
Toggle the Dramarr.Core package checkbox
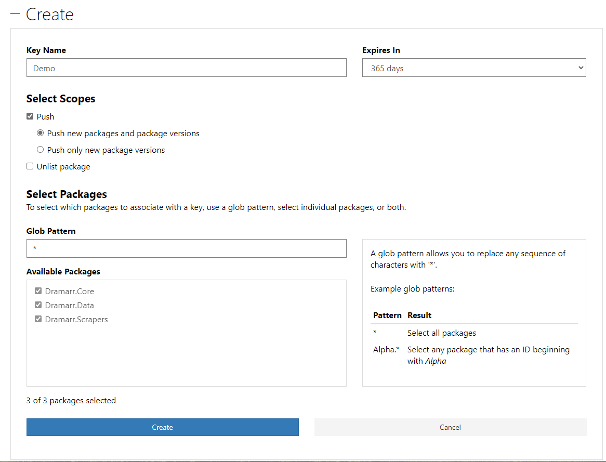(38, 291)
